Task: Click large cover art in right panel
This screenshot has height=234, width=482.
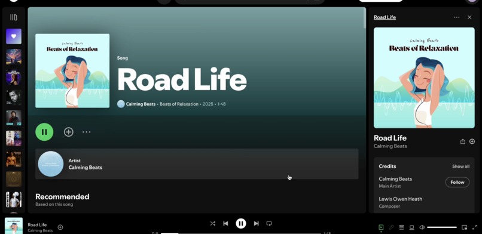Action: [424, 78]
